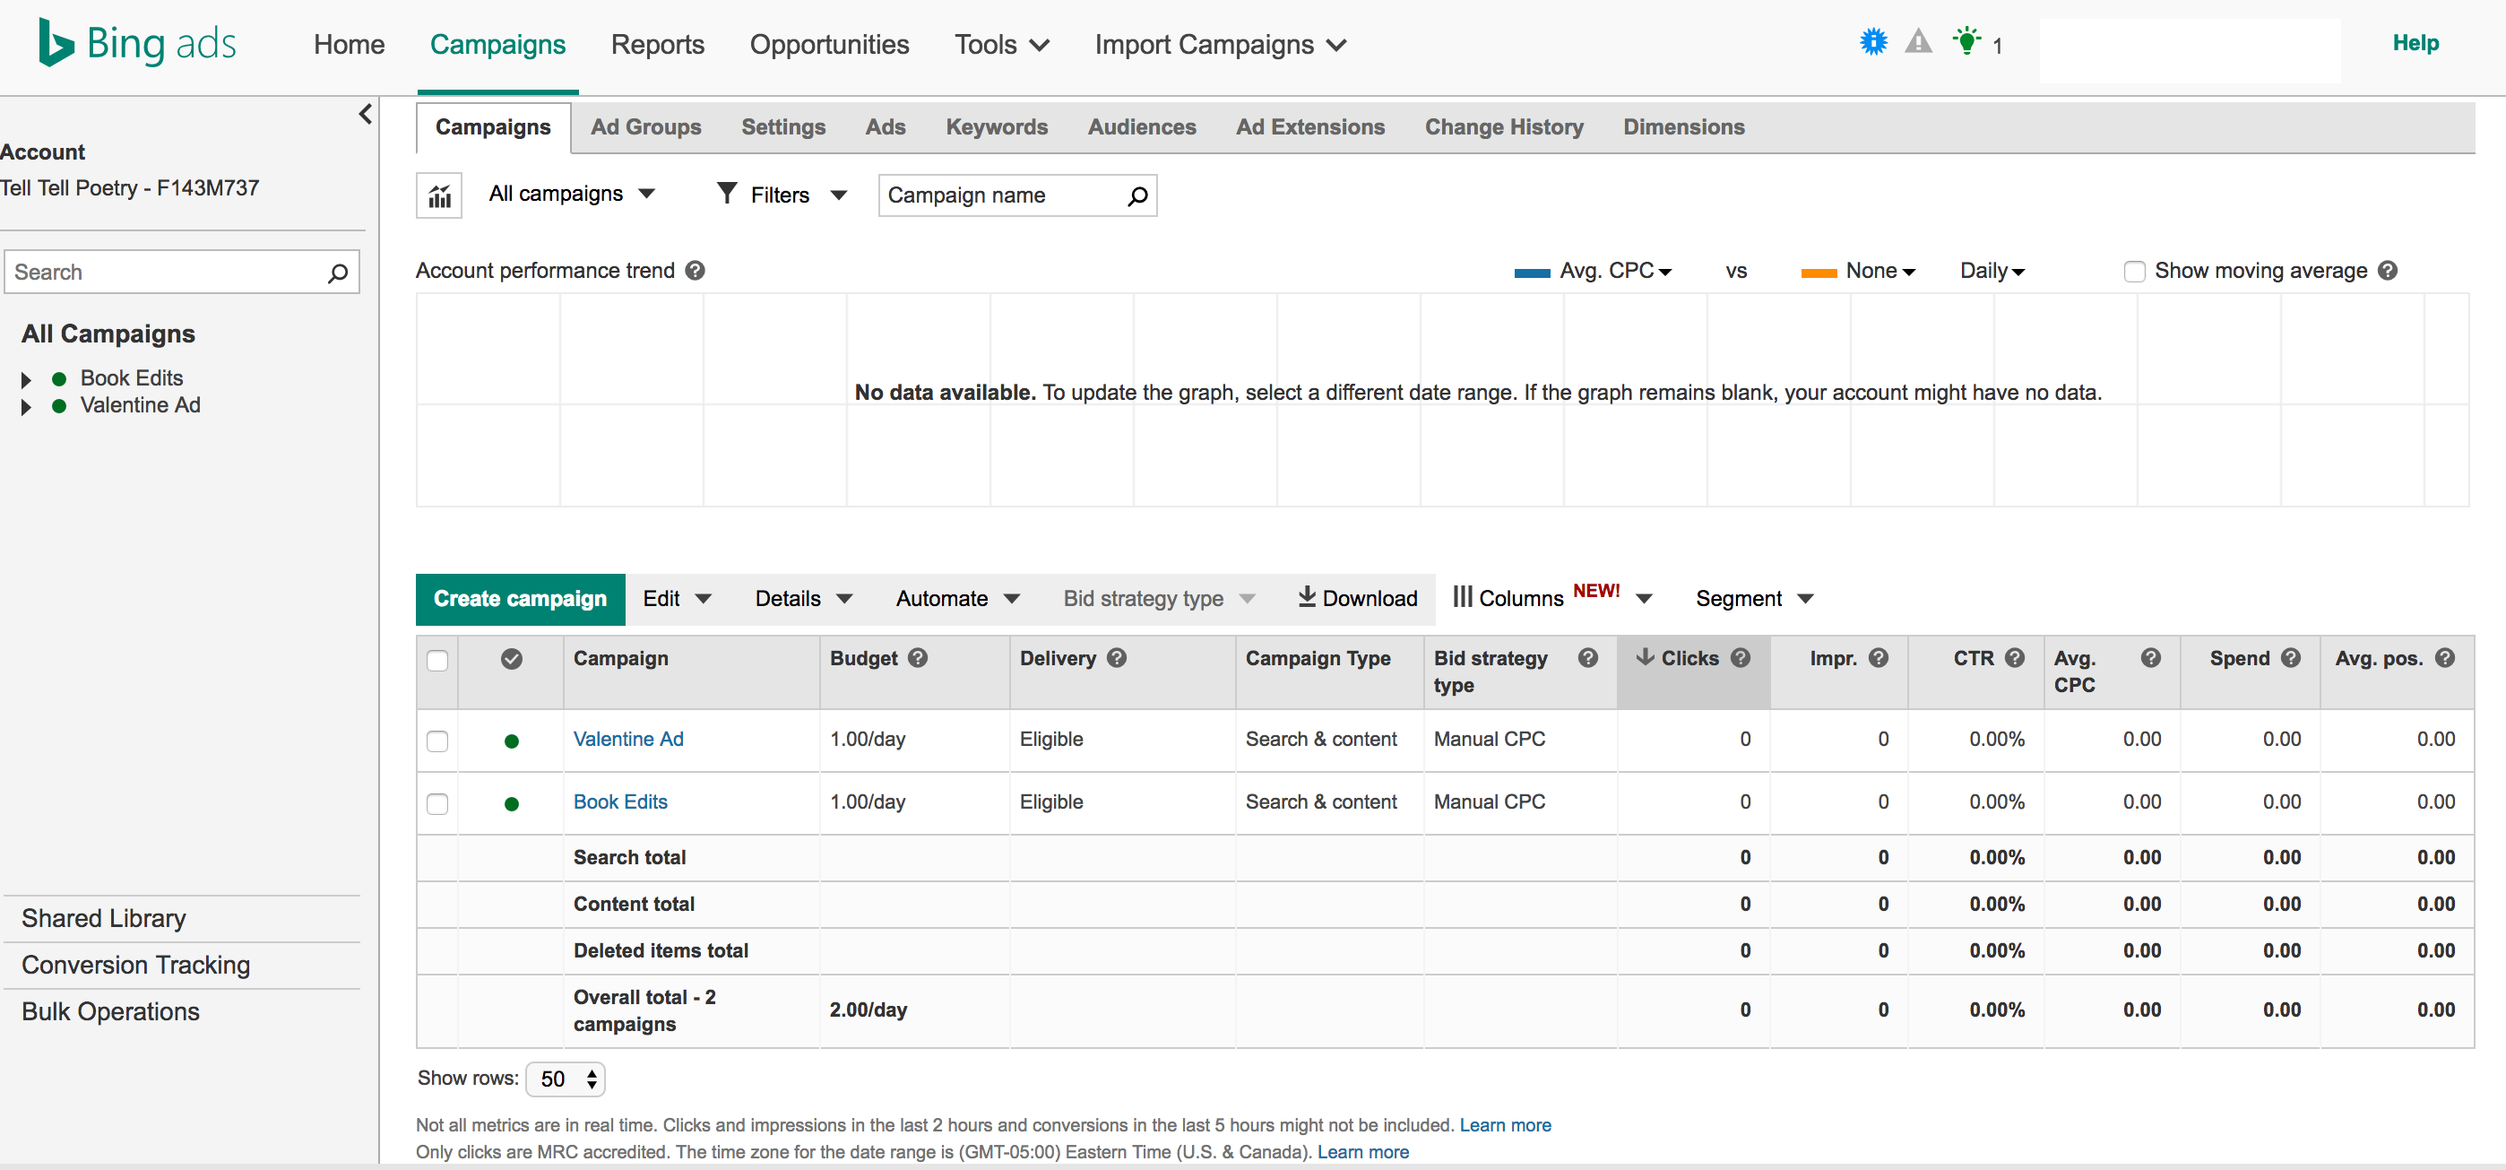Click the left sidebar Search field
Image resolution: width=2506 pixels, height=1170 pixels.
(x=168, y=273)
